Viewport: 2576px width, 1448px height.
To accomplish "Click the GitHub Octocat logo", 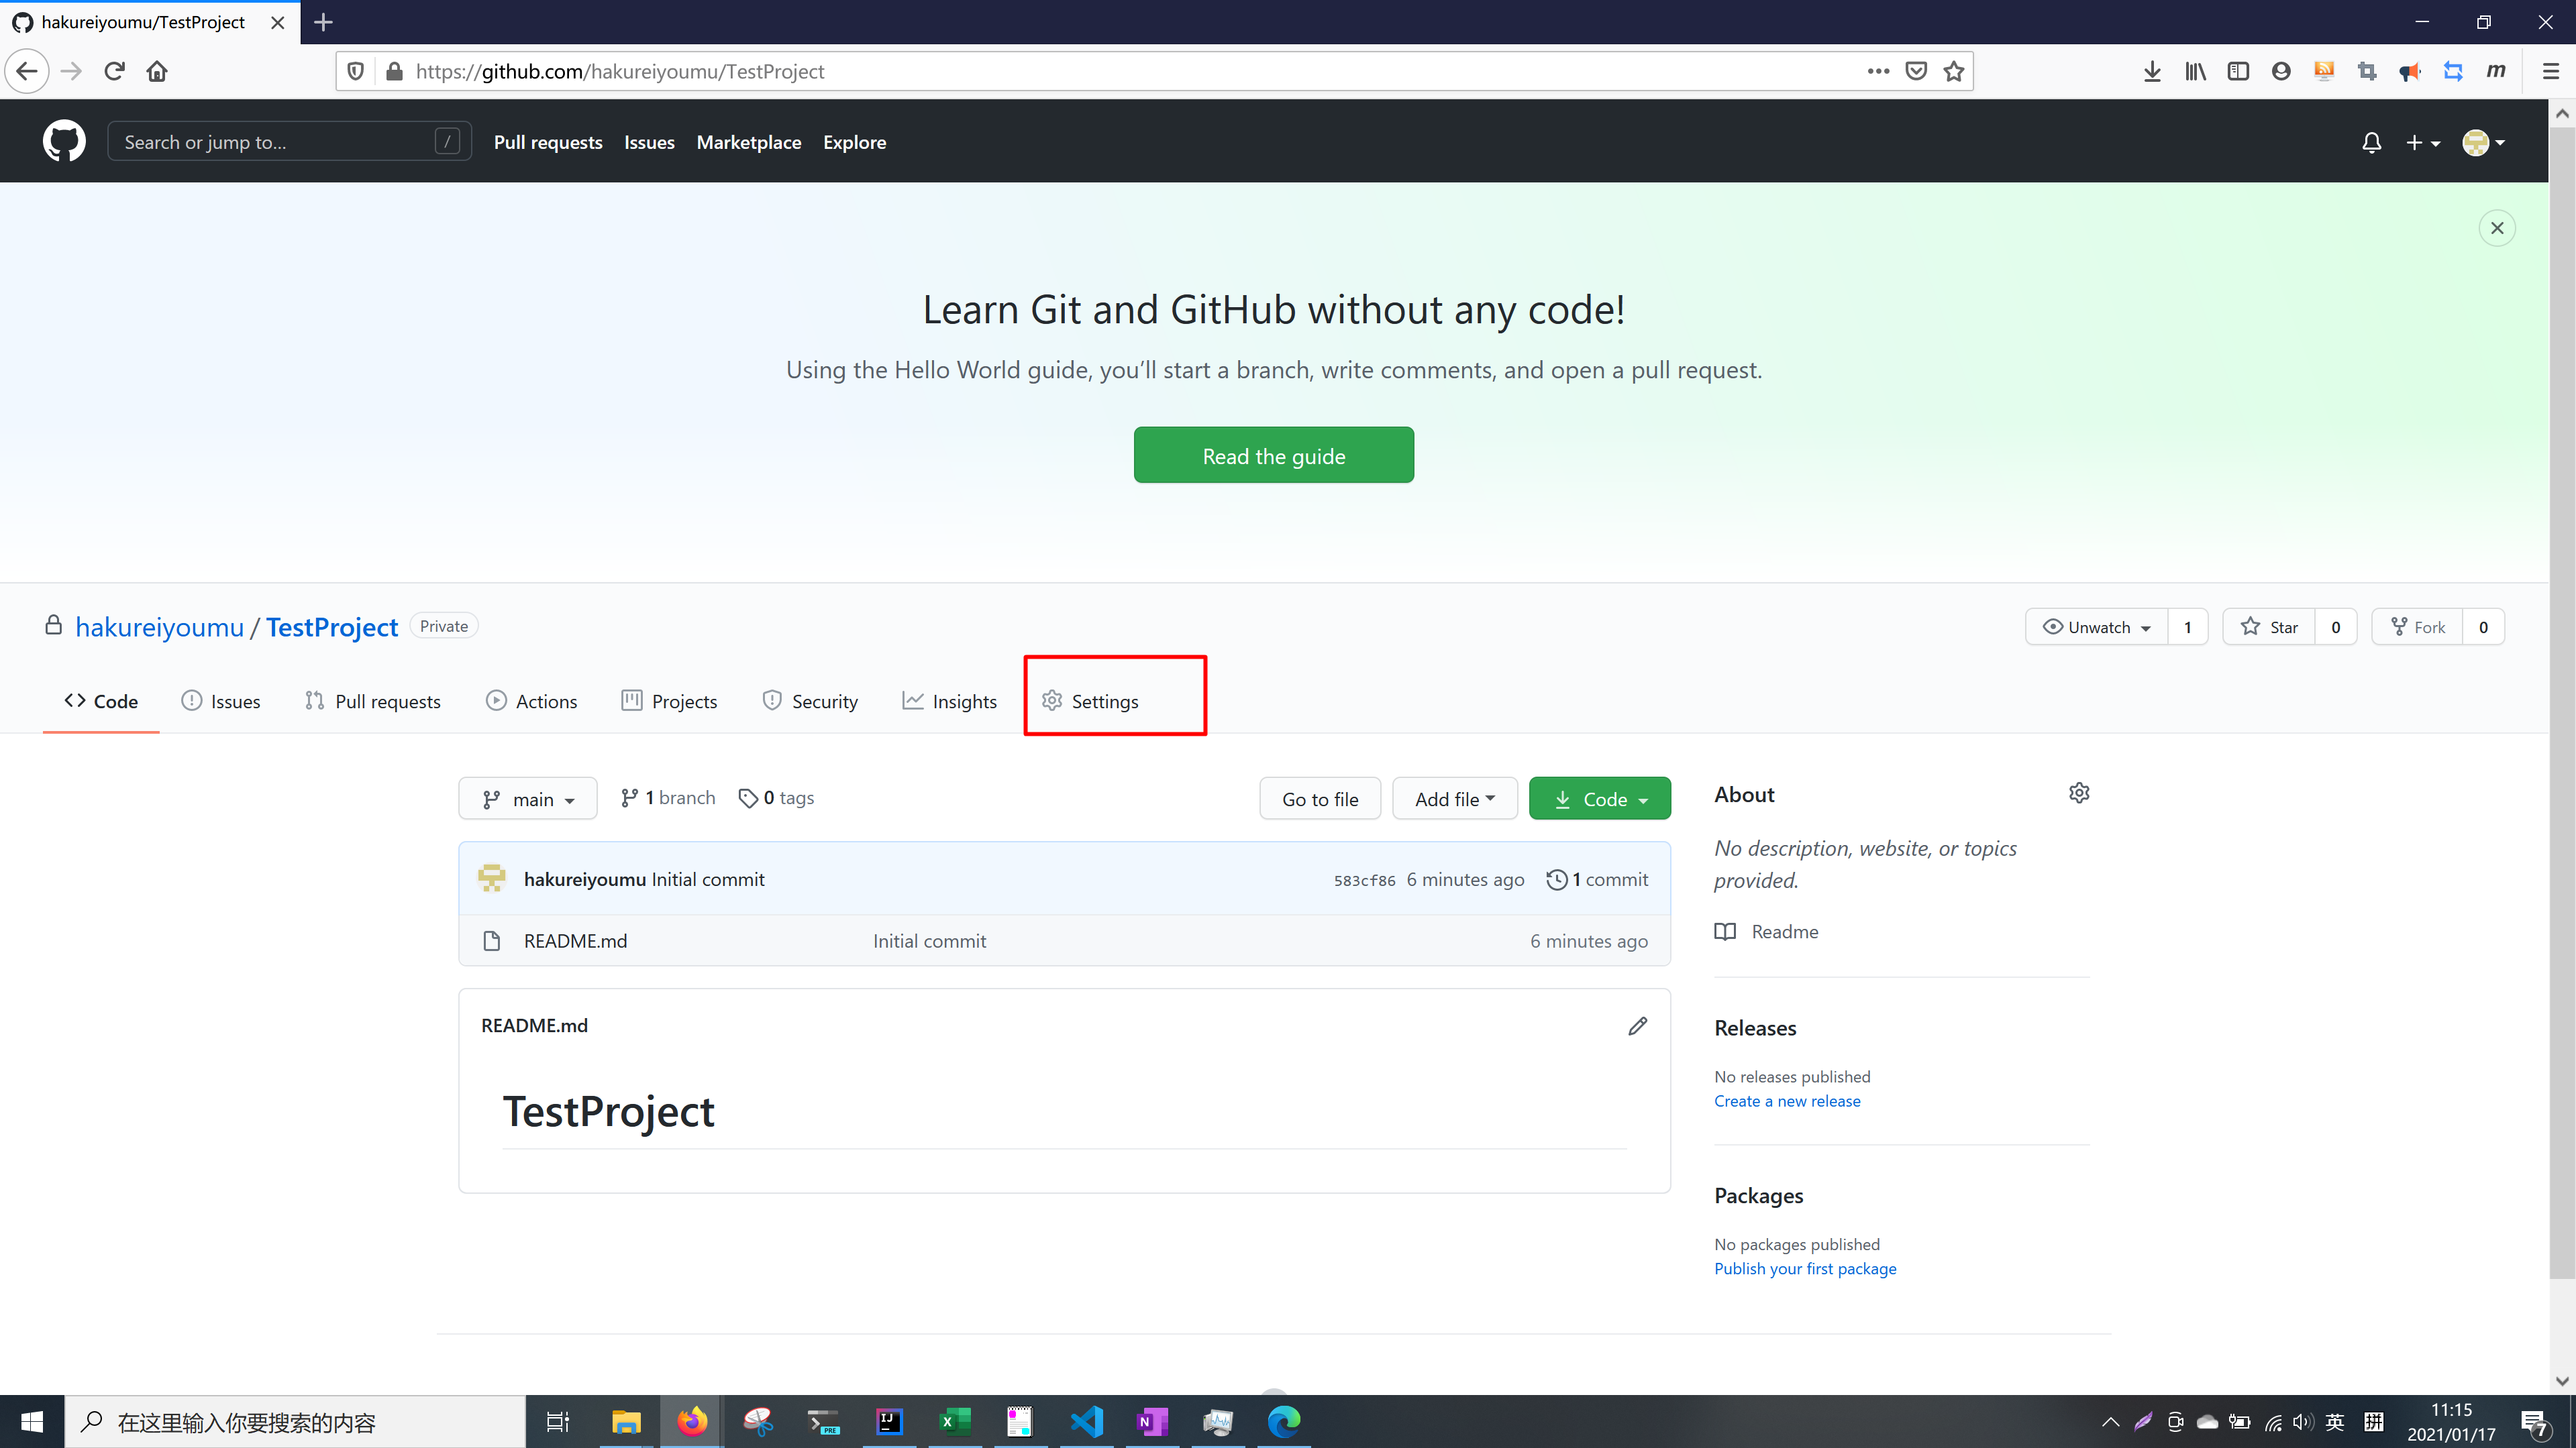I will [x=64, y=142].
